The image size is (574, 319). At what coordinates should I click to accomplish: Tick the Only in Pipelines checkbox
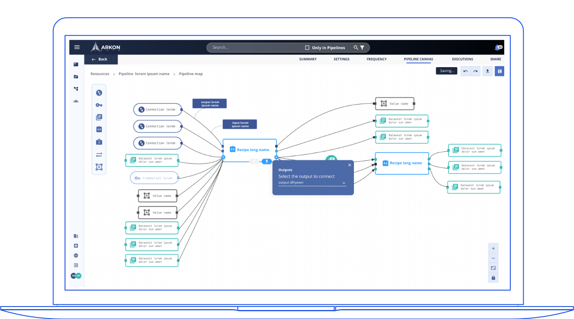[x=307, y=48]
